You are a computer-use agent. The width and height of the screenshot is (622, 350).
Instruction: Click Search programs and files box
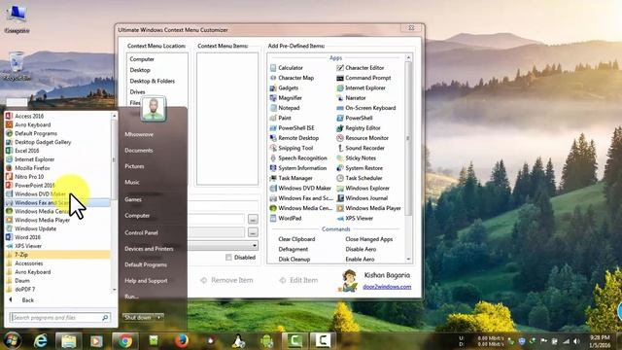tap(59, 318)
